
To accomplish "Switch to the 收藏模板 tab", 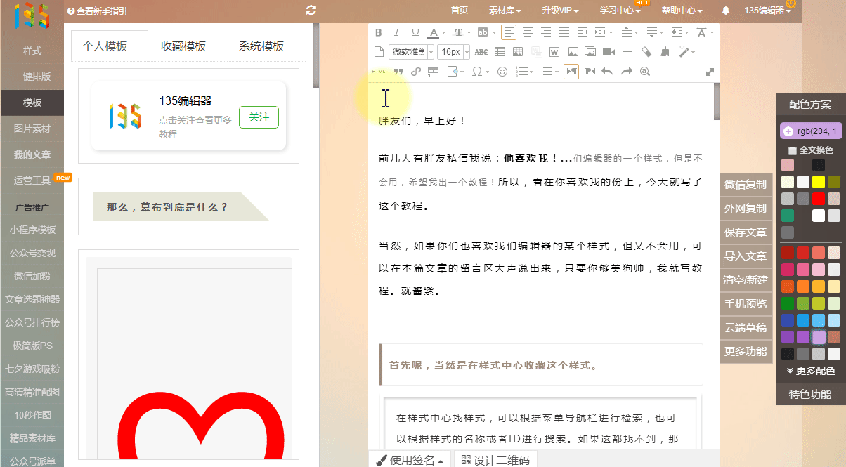I will point(183,46).
